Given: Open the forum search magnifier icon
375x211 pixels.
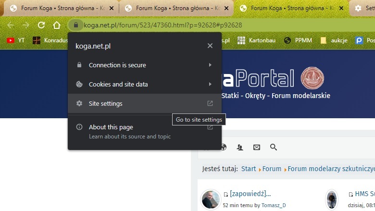Looking at the screenshot, I should point(274,147).
